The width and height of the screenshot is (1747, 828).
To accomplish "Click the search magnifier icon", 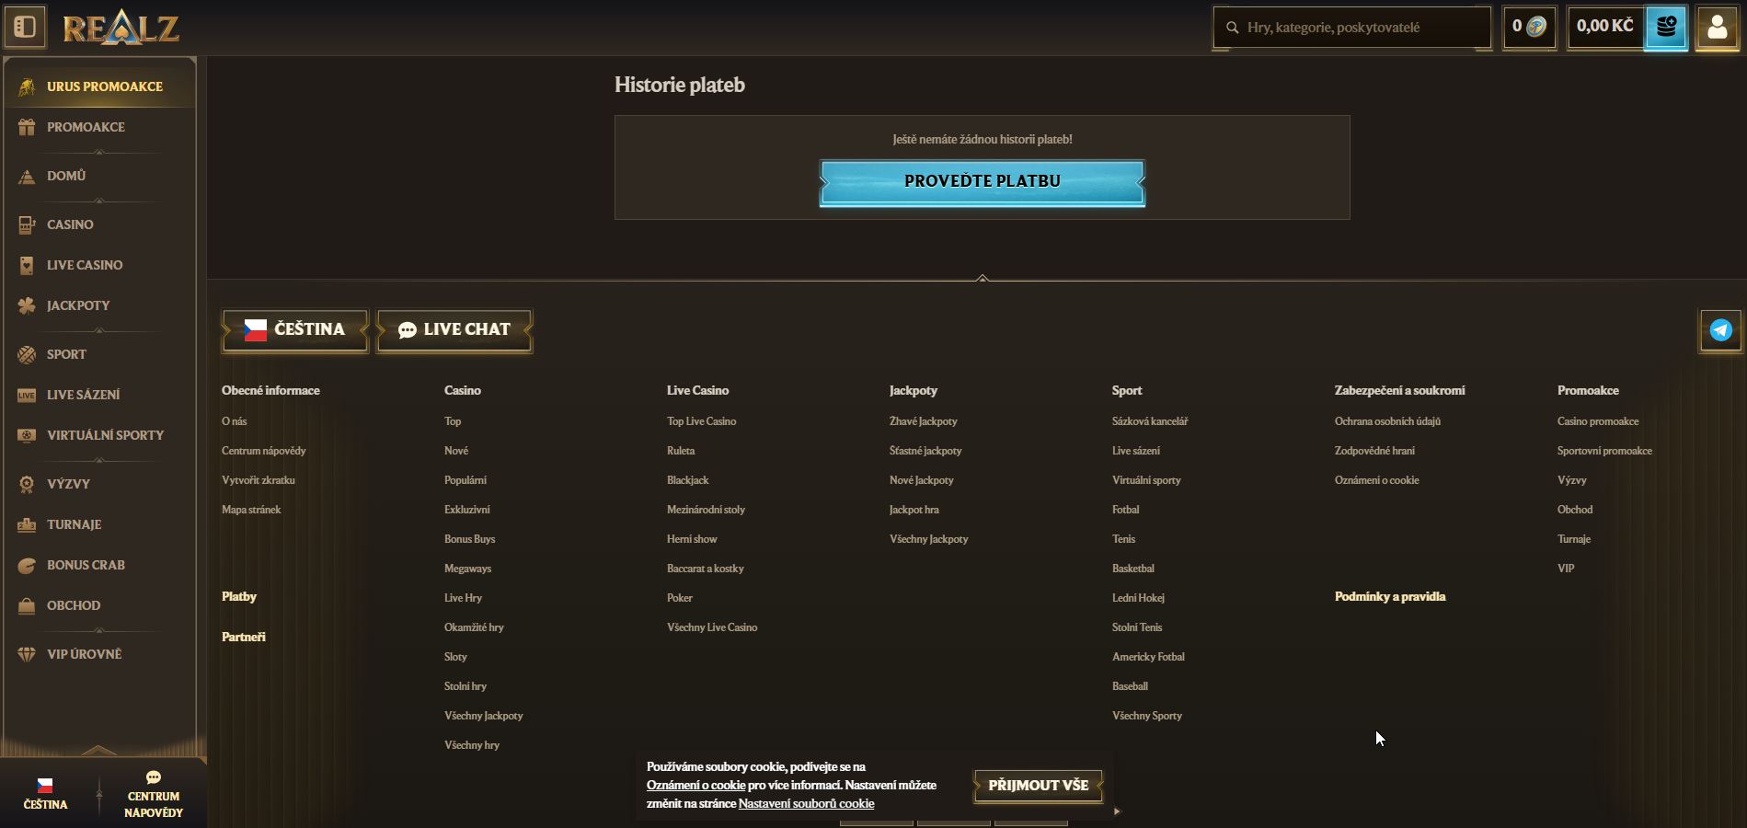I will click(1233, 28).
